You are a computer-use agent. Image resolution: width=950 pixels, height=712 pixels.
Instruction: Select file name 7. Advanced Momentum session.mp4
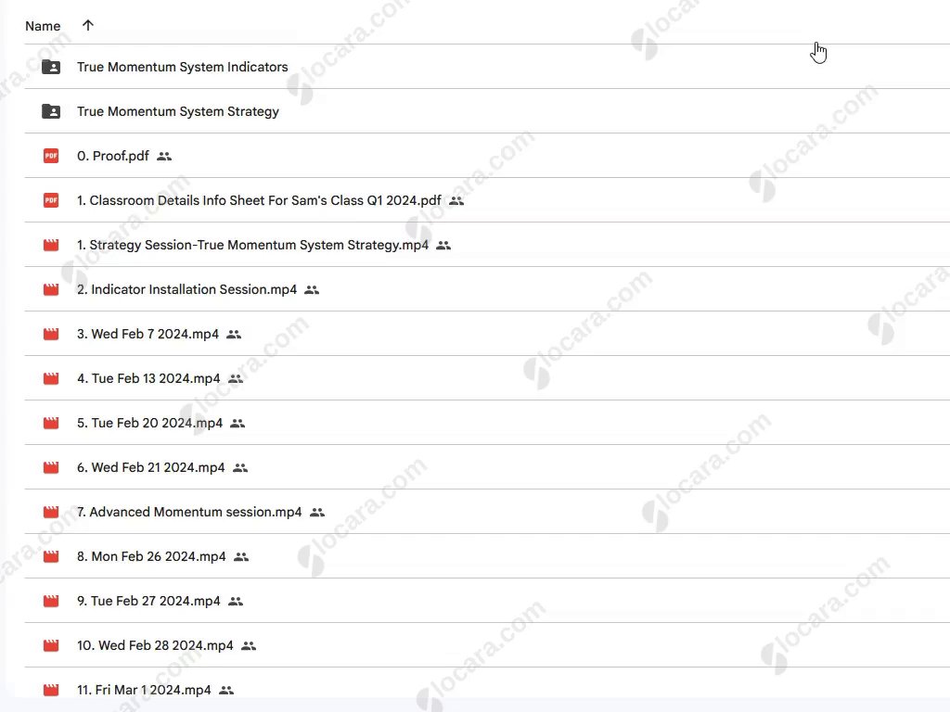(x=189, y=512)
